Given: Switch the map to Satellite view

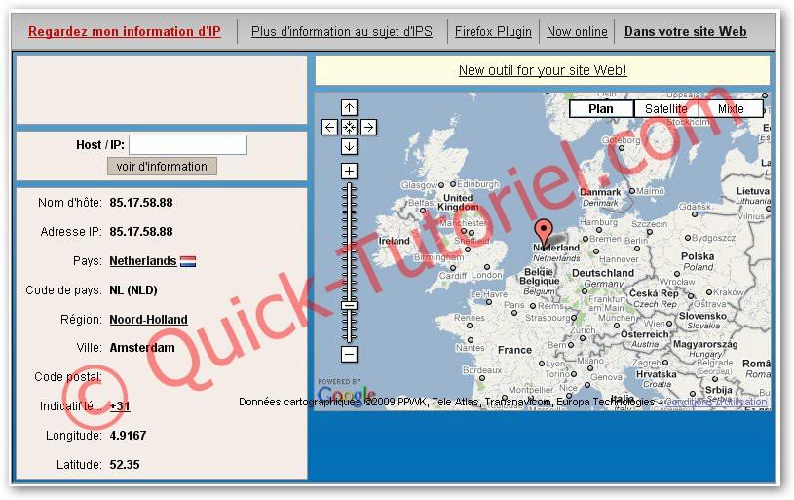Looking at the screenshot, I should (665, 109).
